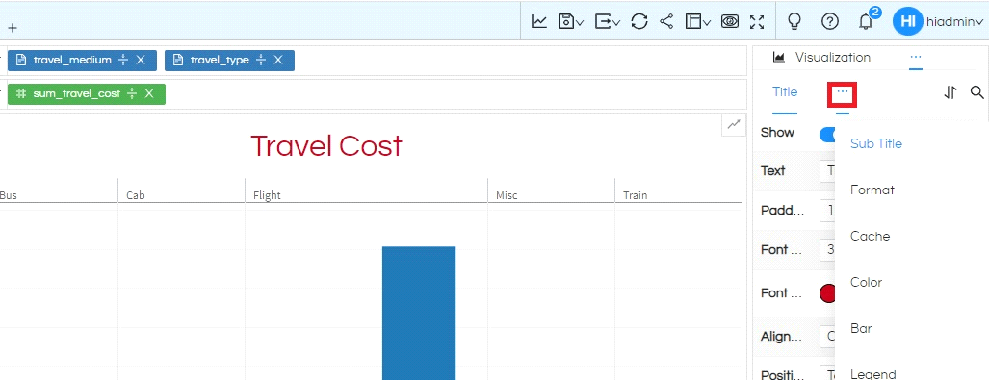The image size is (989, 380).
Task: Expand the layout options arrow
Action: [x=707, y=23]
